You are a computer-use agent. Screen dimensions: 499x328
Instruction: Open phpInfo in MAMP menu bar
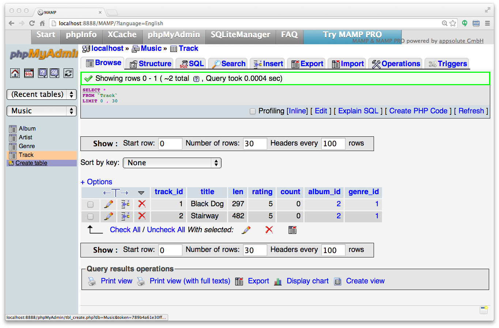81,35
